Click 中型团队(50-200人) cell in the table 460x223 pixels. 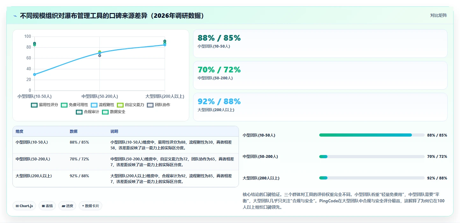[x=33, y=159]
